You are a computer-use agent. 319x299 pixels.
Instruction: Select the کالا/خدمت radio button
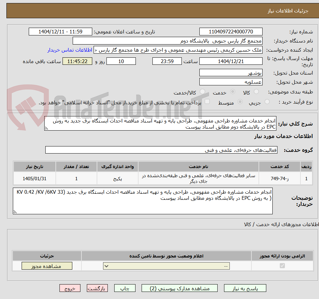tap(202, 92)
